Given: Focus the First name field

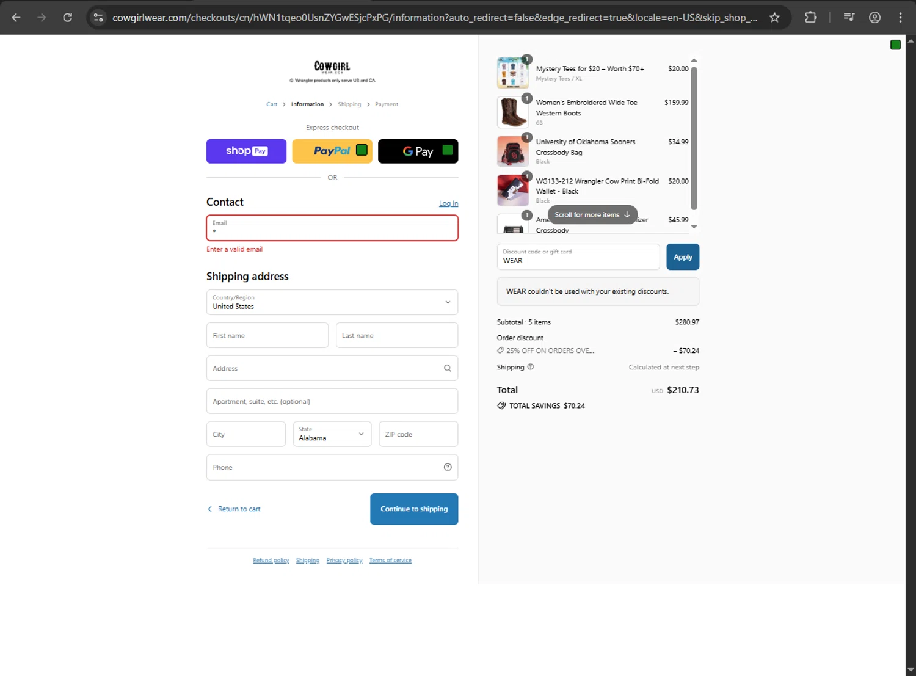Looking at the screenshot, I should point(267,335).
